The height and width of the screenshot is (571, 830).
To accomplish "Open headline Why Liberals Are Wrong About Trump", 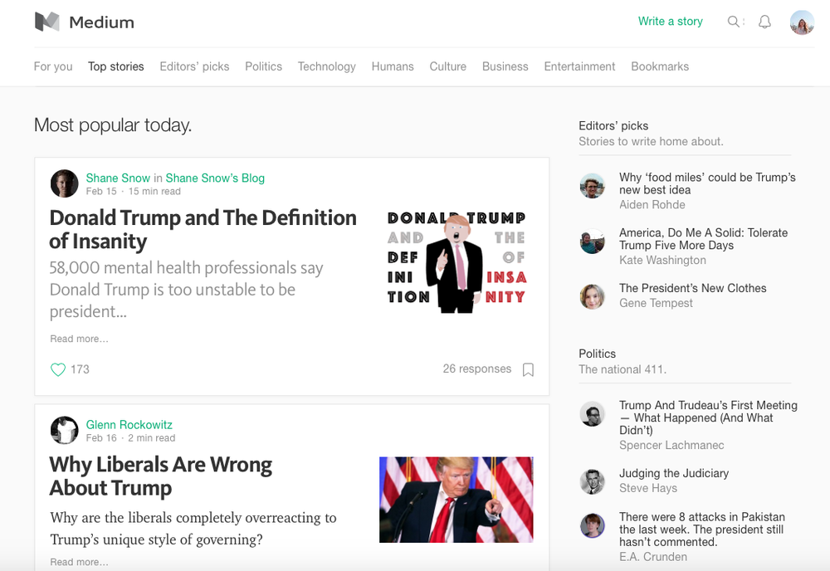I will pos(161,476).
